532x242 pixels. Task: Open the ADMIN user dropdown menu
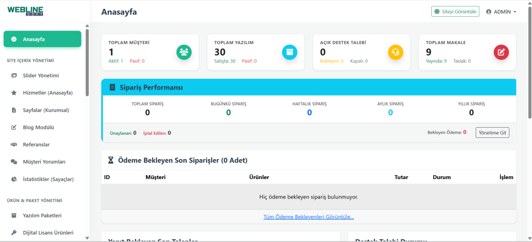[x=501, y=12]
